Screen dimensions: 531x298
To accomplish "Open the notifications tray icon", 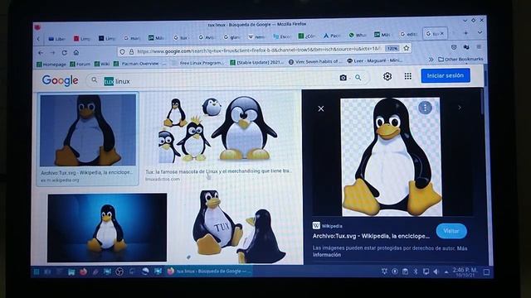I will (x=384, y=271).
